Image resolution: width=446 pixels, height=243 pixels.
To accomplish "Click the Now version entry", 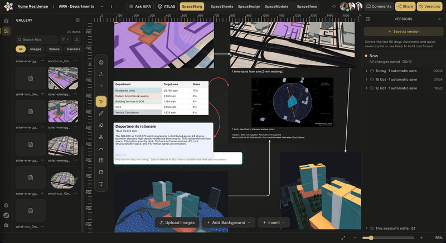I will click(x=374, y=56).
